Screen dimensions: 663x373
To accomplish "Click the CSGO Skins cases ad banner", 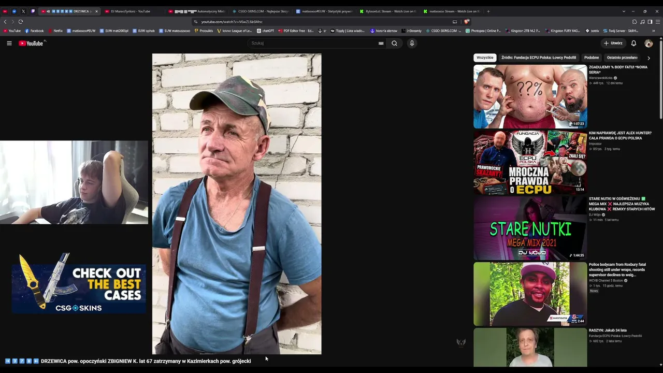I will click(79, 284).
